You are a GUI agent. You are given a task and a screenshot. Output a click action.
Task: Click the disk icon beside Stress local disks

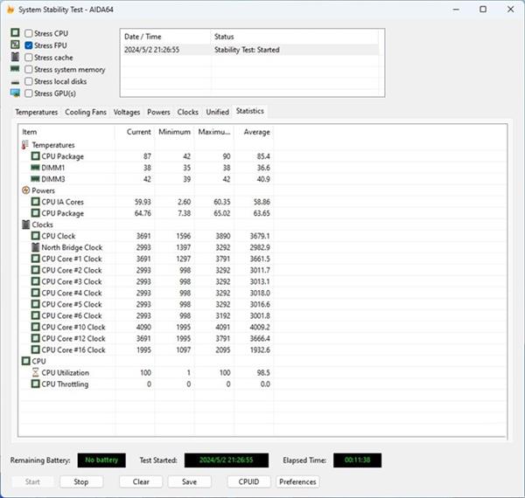point(15,82)
